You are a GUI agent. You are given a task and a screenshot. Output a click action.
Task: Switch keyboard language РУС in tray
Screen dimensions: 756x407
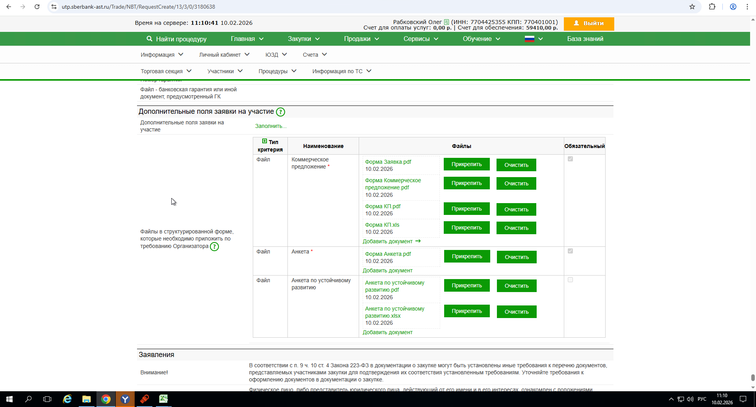pyautogui.click(x=702, y=399)
